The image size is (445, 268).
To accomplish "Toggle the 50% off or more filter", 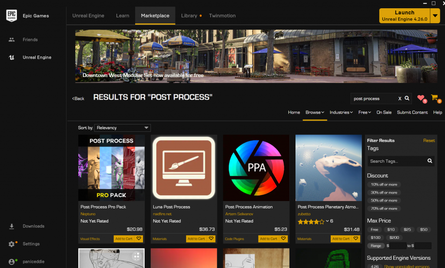I will coord(384,201).
